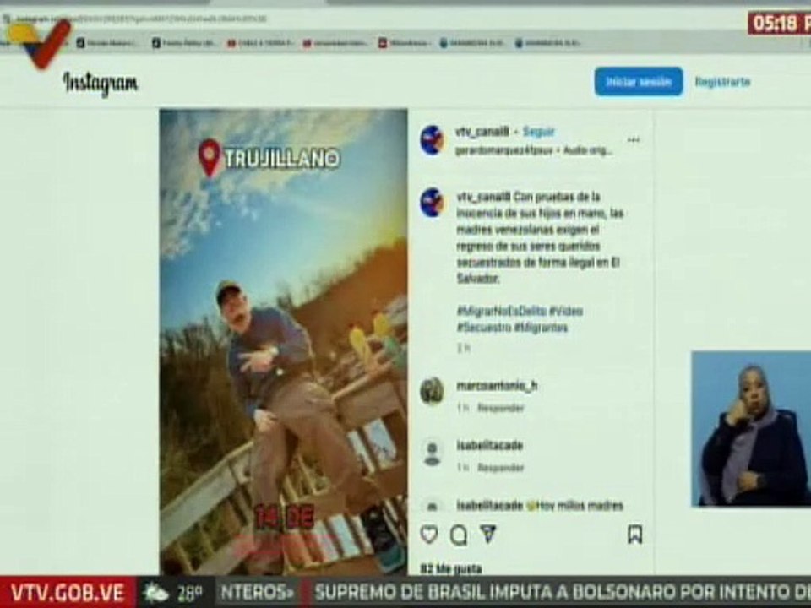Image resolution: width=811 pixels, height=608 pixels.
Task: Play the Trujillano reel video
Action: point(284,341)
